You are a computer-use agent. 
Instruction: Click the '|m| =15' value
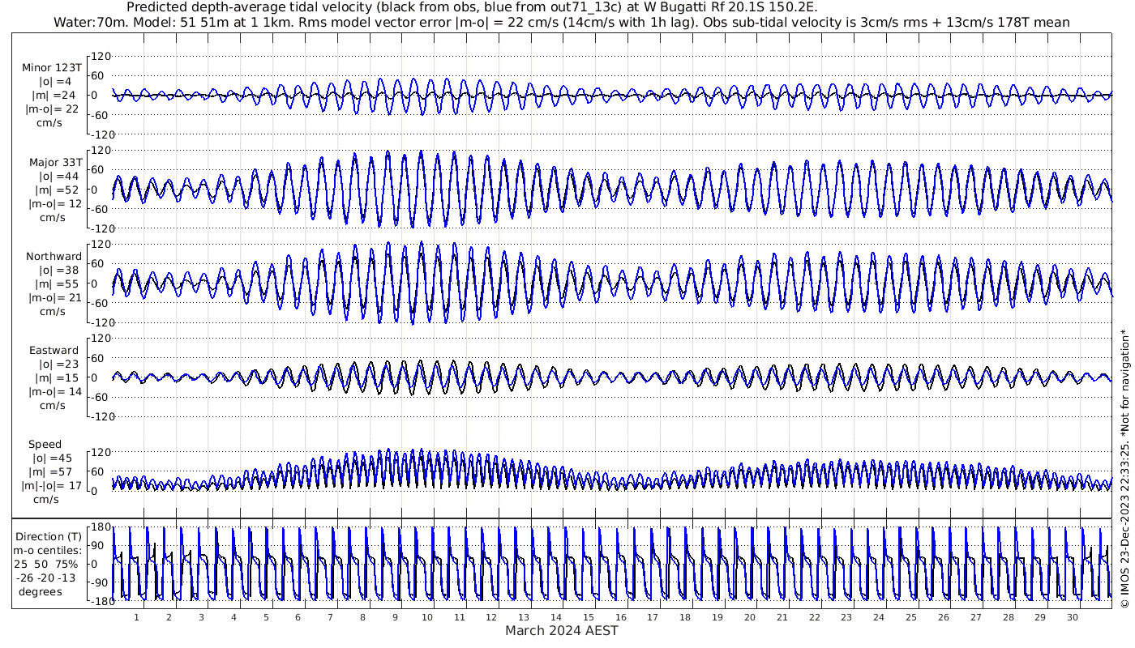55,378
